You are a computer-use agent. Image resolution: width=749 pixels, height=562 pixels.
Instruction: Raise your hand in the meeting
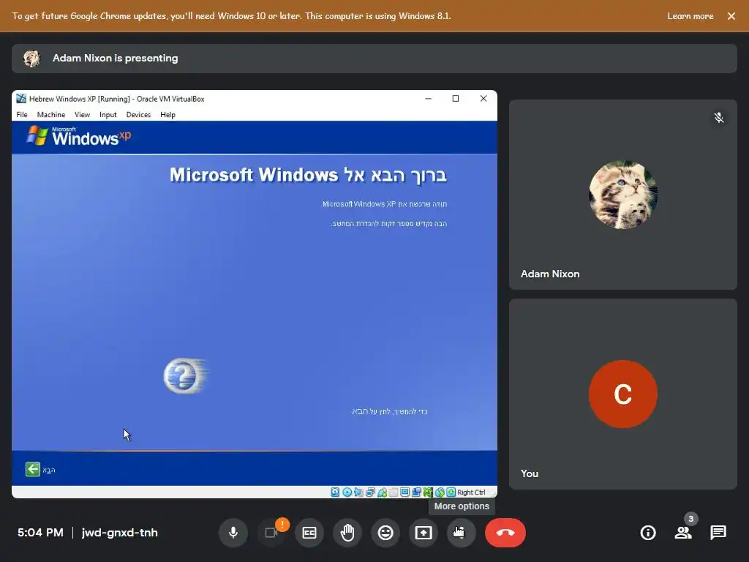pyautogui.click(x=347, y=533)
